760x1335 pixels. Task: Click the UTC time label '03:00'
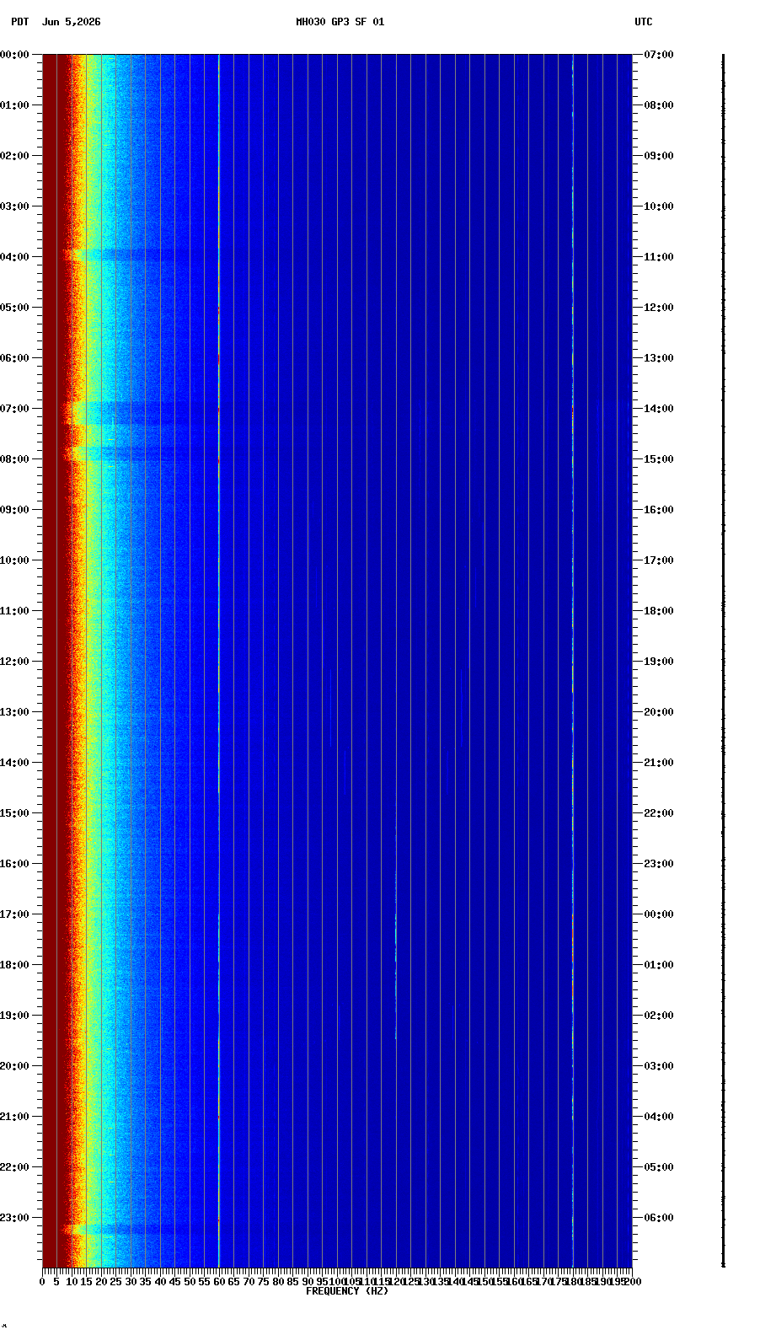659,1066
